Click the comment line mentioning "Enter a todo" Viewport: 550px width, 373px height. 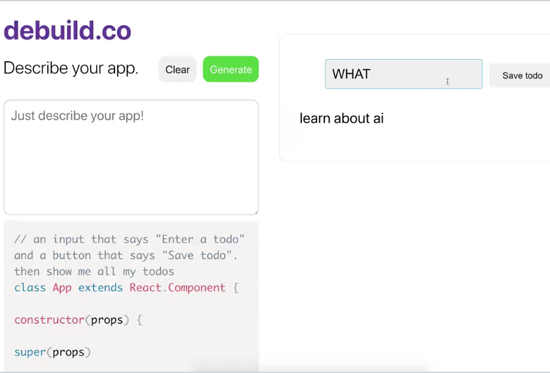pos(129,239)
